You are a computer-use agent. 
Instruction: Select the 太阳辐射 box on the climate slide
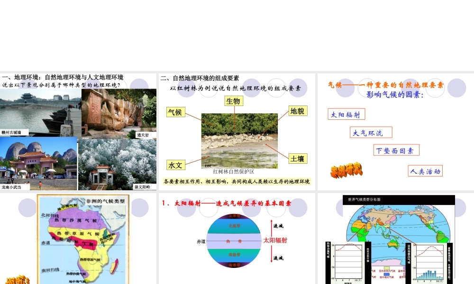coord(347,114)
